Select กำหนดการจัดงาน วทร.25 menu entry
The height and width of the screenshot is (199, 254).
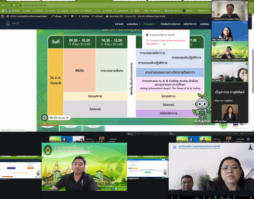click(162, 35)
